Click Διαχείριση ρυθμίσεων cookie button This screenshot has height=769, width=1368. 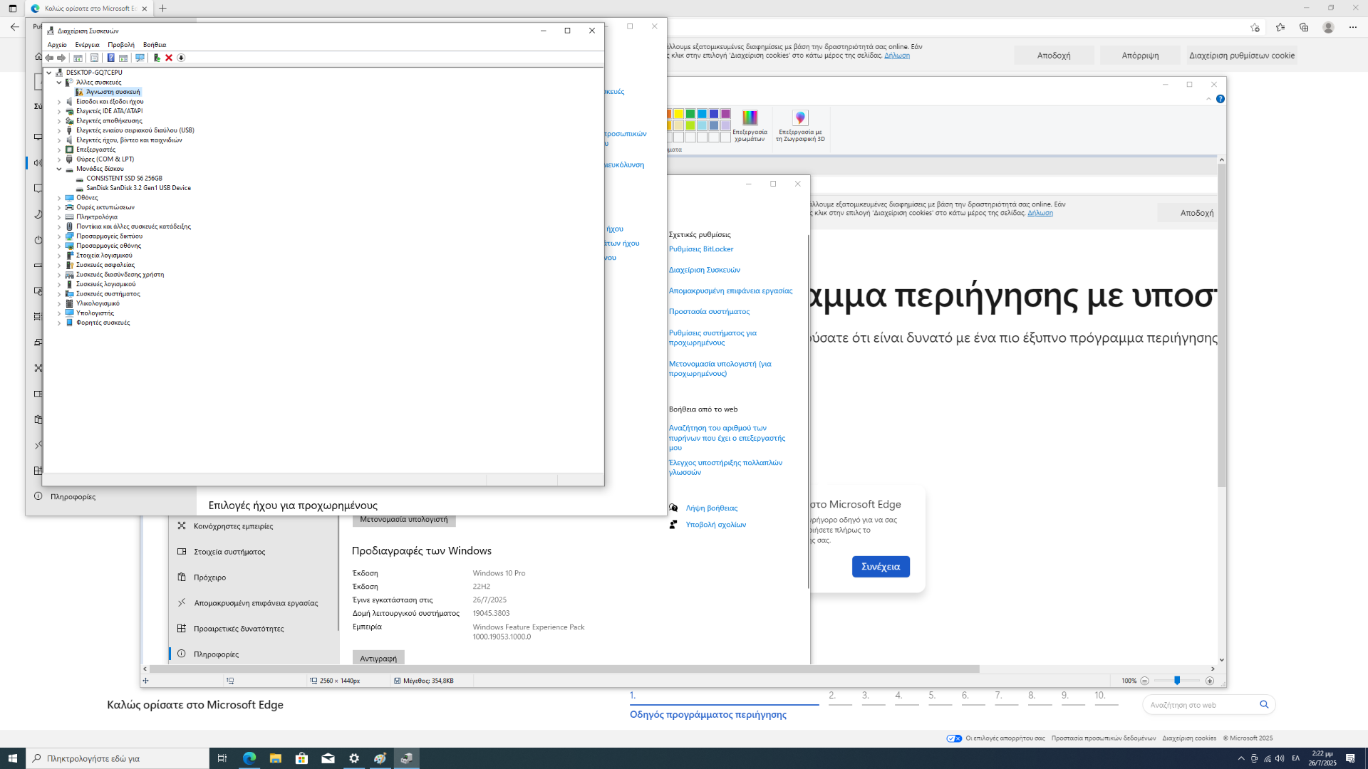coord(1242,56)
